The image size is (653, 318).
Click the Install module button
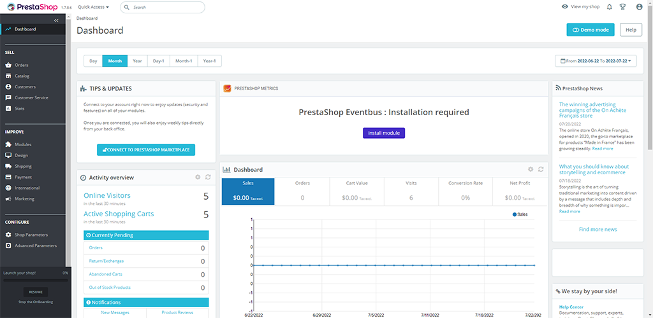pos(384,133)
